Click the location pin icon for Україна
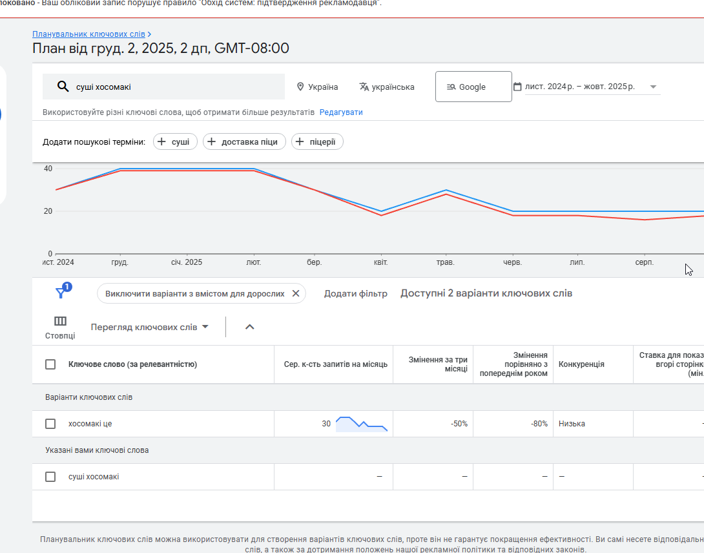704x553 pixels. pos(300,87)
